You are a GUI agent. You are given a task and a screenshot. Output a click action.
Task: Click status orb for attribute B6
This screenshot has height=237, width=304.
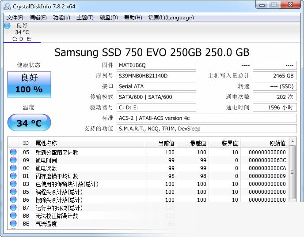click(x=13, y=200)
